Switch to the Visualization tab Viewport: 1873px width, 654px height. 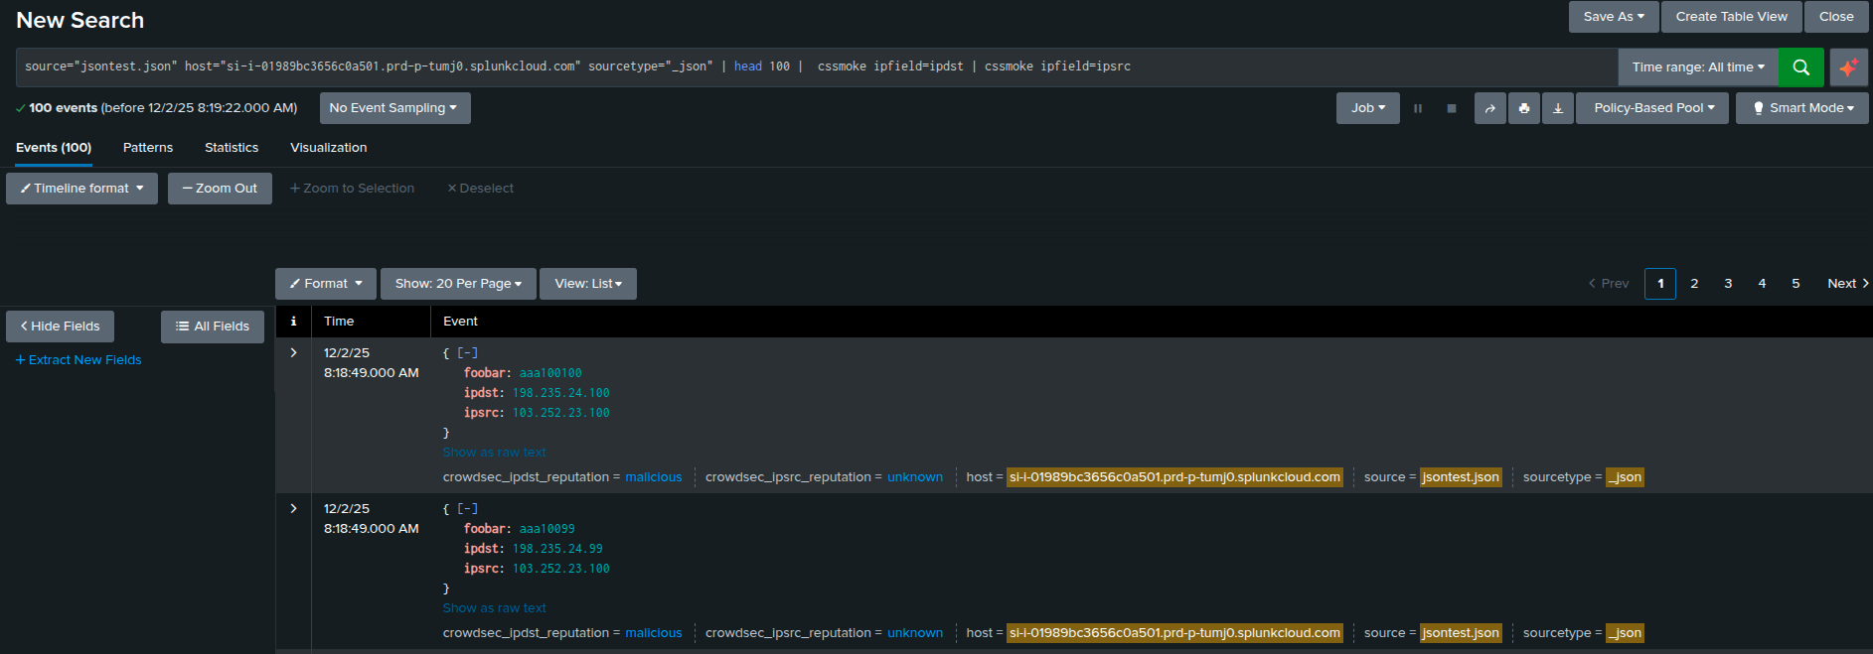tap(328, 148)
